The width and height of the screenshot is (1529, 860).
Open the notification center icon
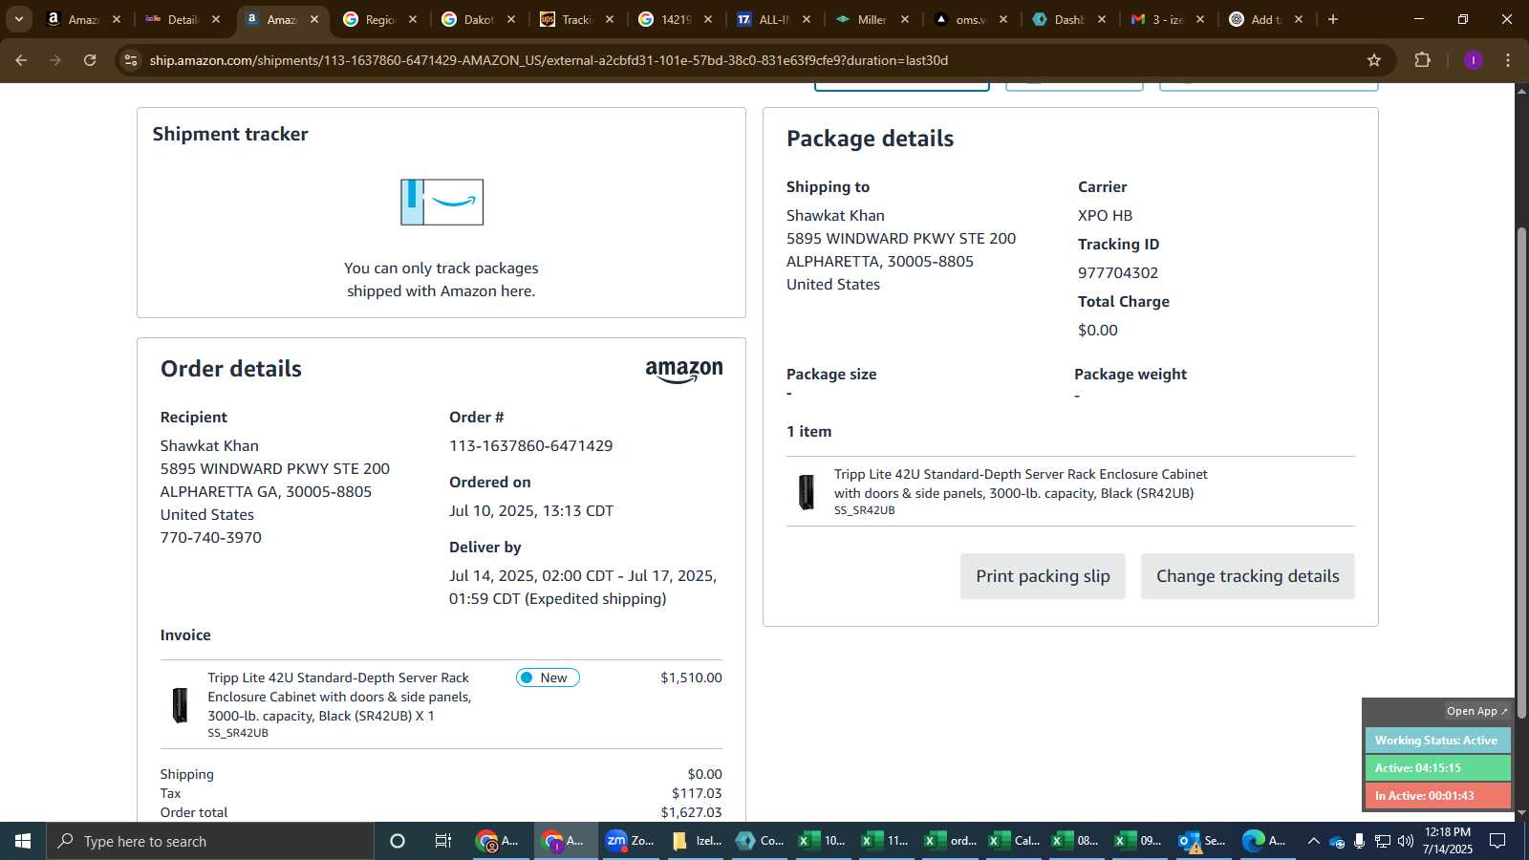[x=1497, y=841]
